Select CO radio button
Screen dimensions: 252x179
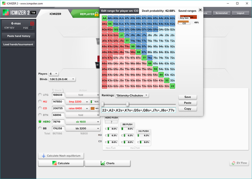(40, 108)
